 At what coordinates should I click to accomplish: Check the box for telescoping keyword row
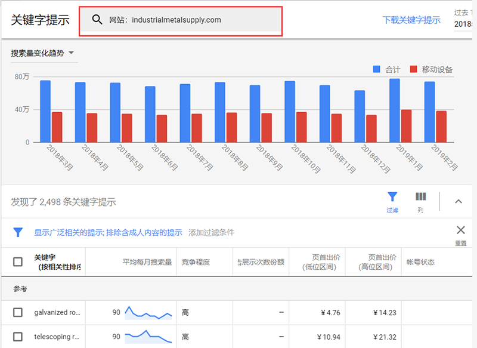[x=18, y=337]
